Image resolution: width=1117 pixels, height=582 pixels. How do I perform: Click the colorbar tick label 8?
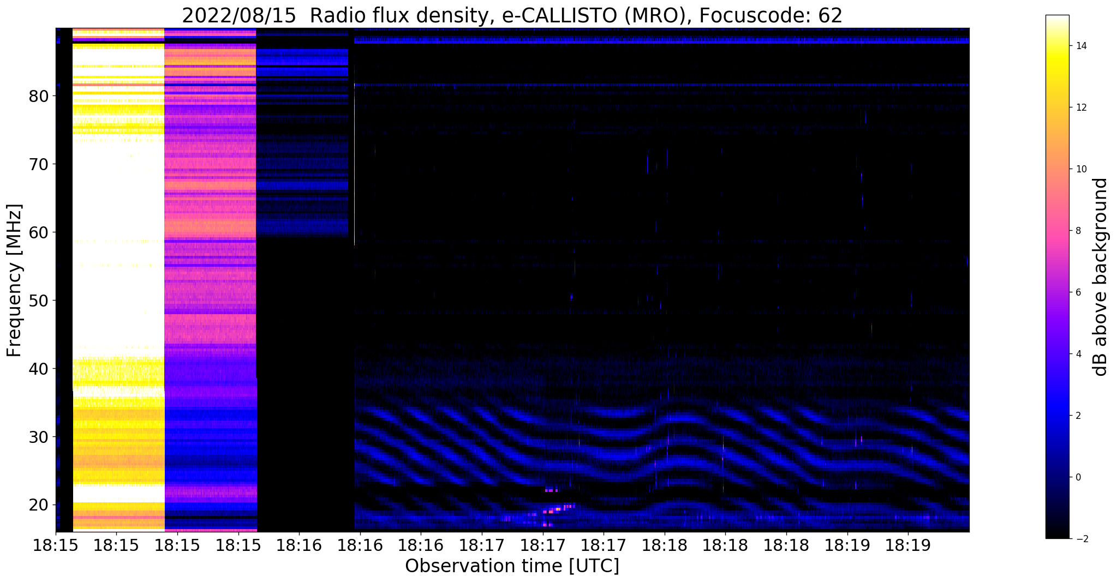(x=1078, y=231)
